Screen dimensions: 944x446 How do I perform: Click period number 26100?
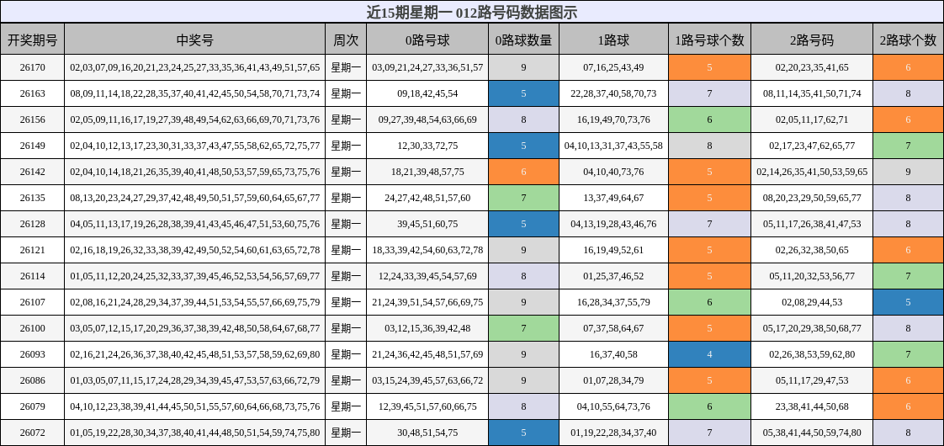tap(33, 328)
